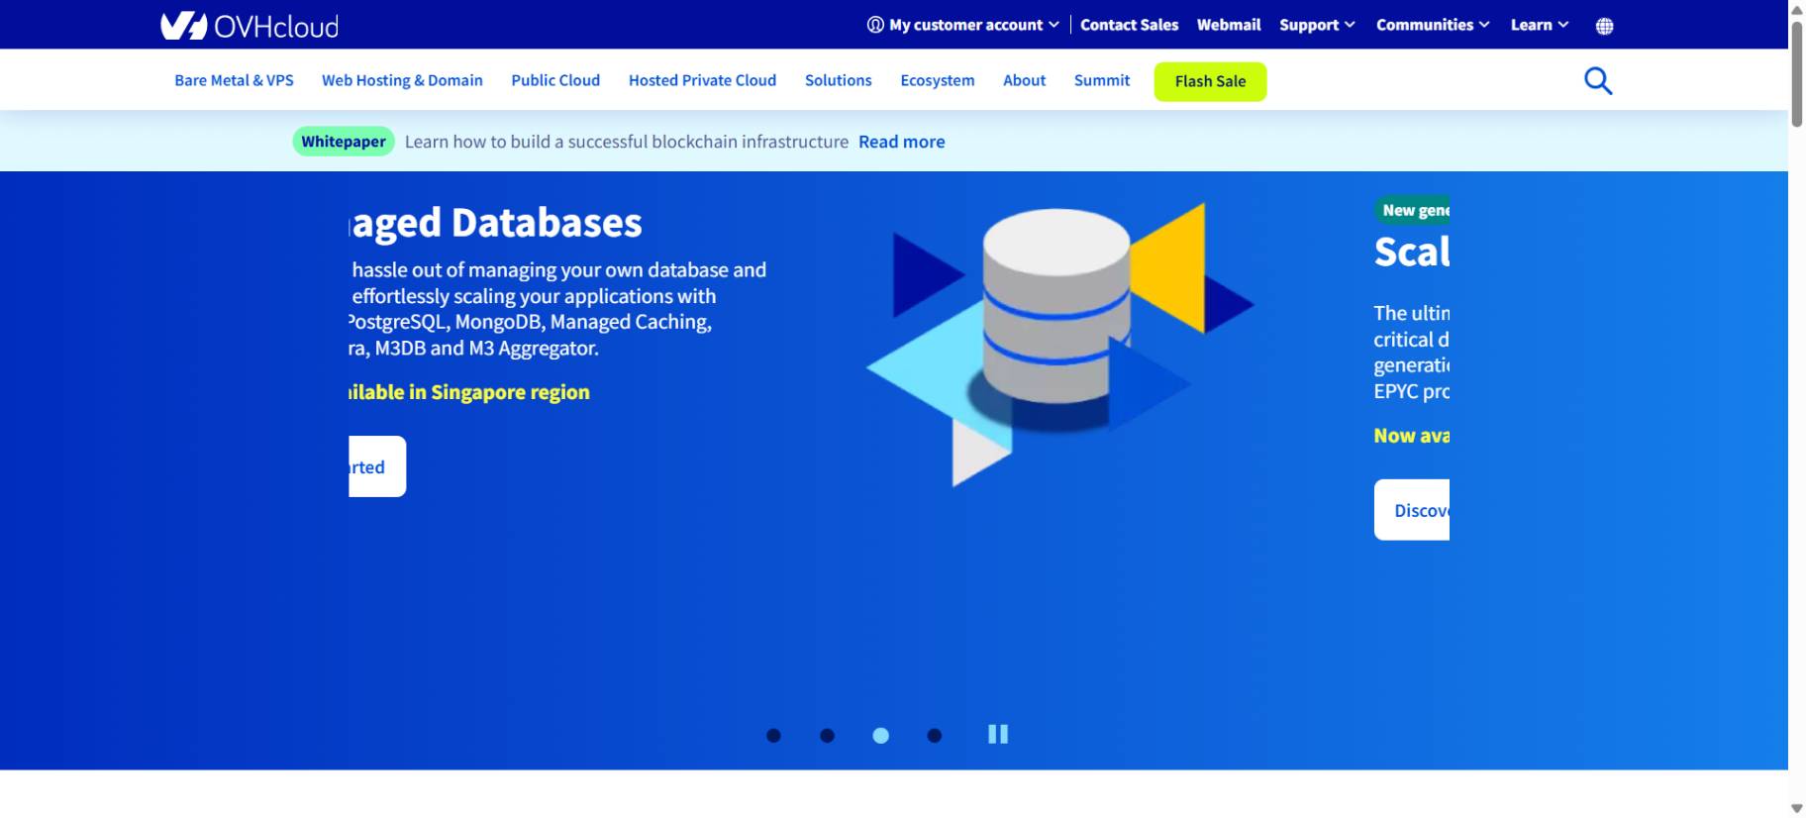Viewport: 1806px width, 818px height.
Task: Open Public Cloud menu
Action: click(555, 80)
